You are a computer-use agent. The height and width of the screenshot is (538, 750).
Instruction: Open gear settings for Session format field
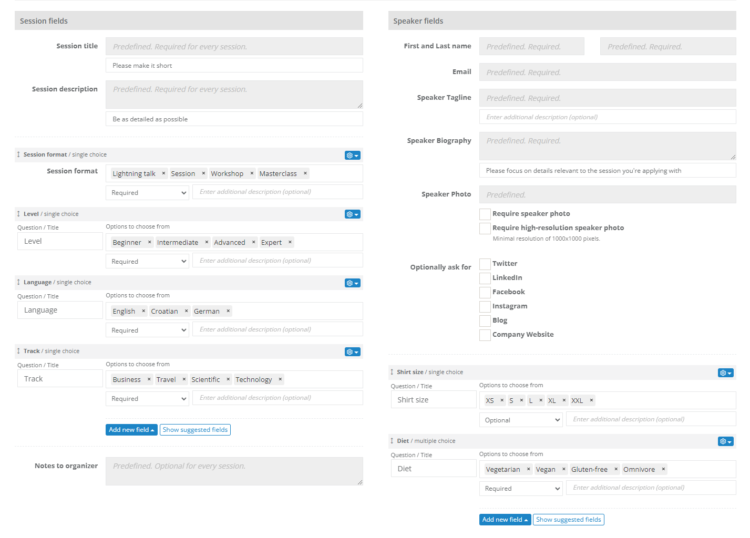[352, 156]
